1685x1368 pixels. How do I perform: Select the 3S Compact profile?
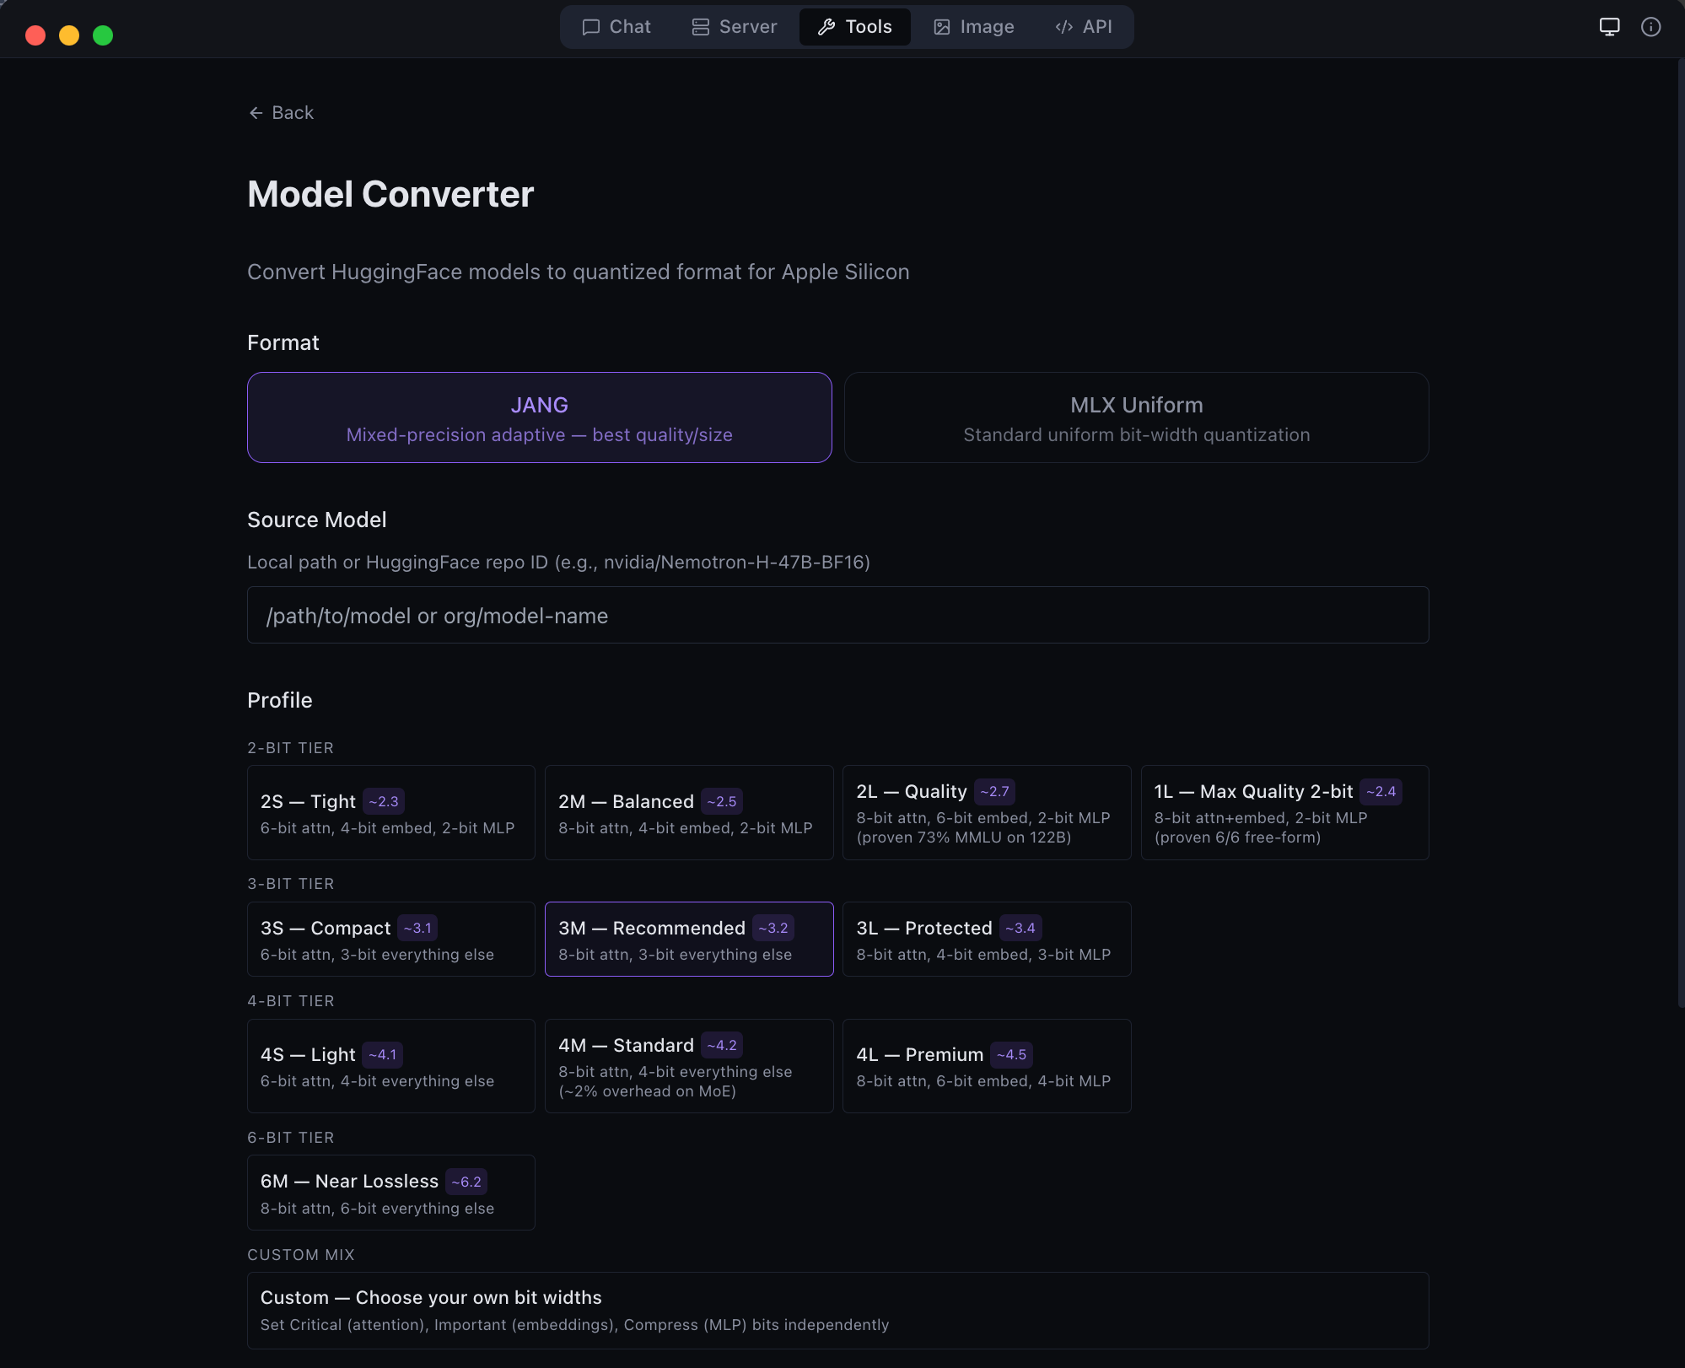[x=390, y=939]
